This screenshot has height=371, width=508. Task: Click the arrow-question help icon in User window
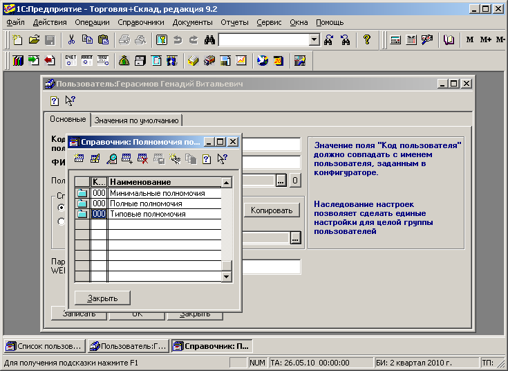coord(70,101)
